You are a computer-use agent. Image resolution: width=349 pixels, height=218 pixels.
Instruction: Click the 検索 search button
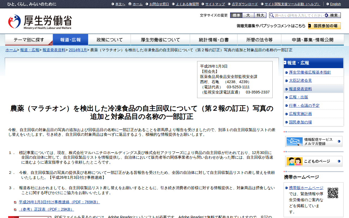(334, 15)
